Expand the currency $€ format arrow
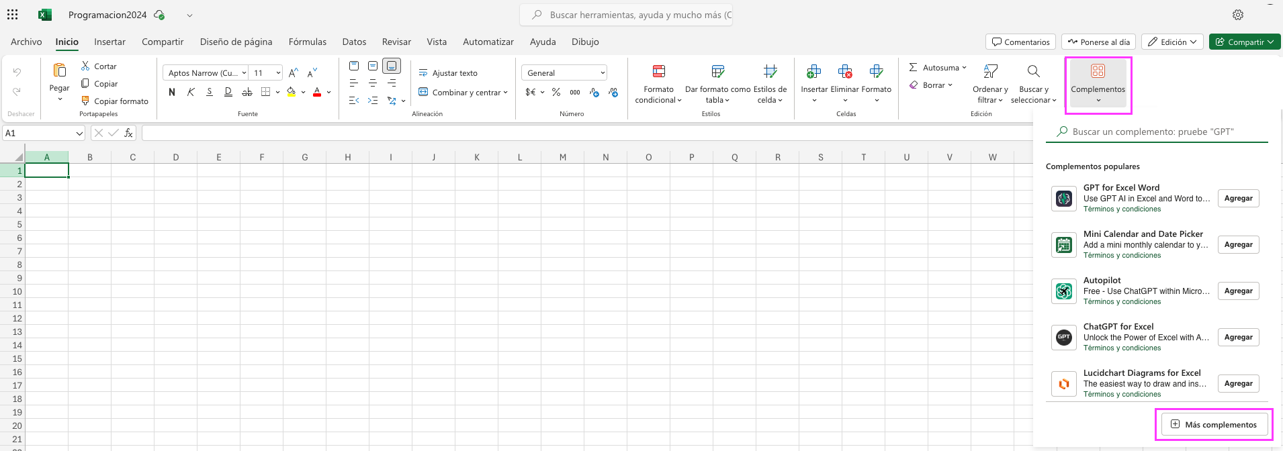The width and height of the screenshot is (1283, 451). pyautogui.click(x=542, y=92)
